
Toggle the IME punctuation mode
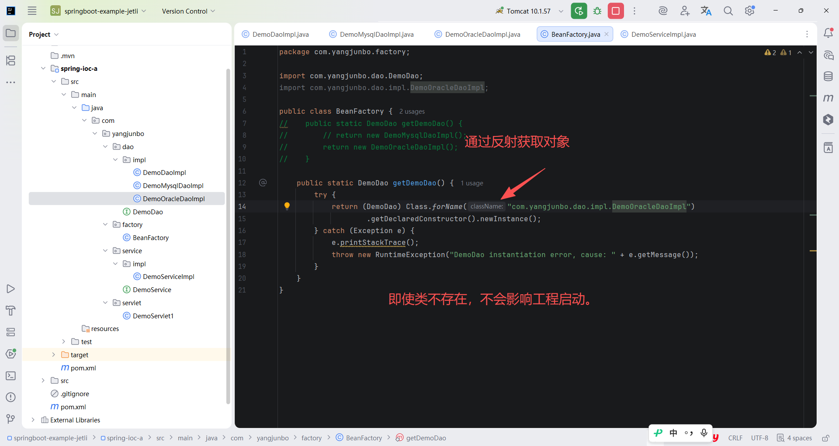pyautogui.click(x=689, y=433)
